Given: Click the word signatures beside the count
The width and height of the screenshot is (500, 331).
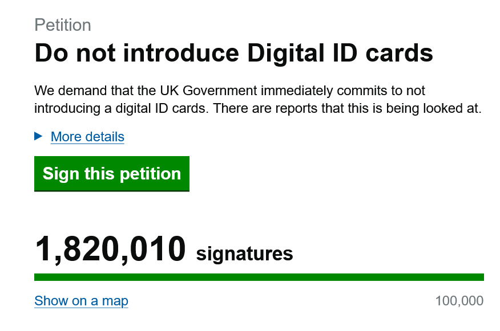Looking at the screenshot, I should [244, 254].
